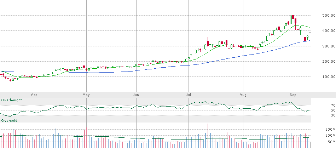Select the Aug month label on the time axis
The width and height of the screenshot is (336, 148).
click(243, 95)
